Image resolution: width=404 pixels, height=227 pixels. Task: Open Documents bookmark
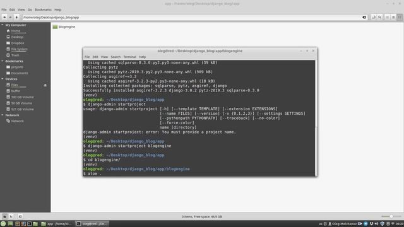coord(20,73)
